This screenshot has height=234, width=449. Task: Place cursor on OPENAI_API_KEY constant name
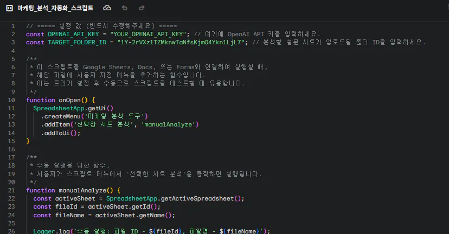[x=73, y=34]
